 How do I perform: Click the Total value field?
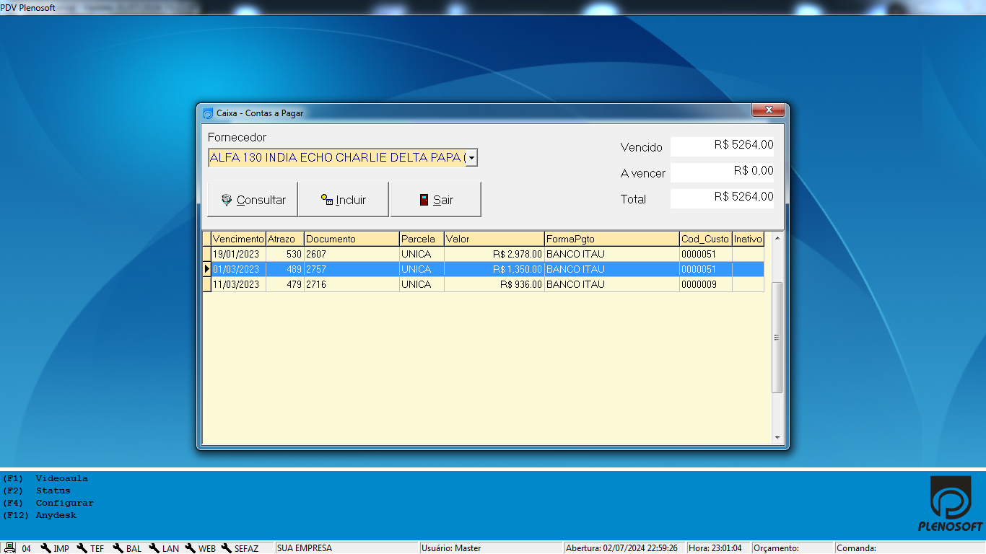(x=722, y=198)
